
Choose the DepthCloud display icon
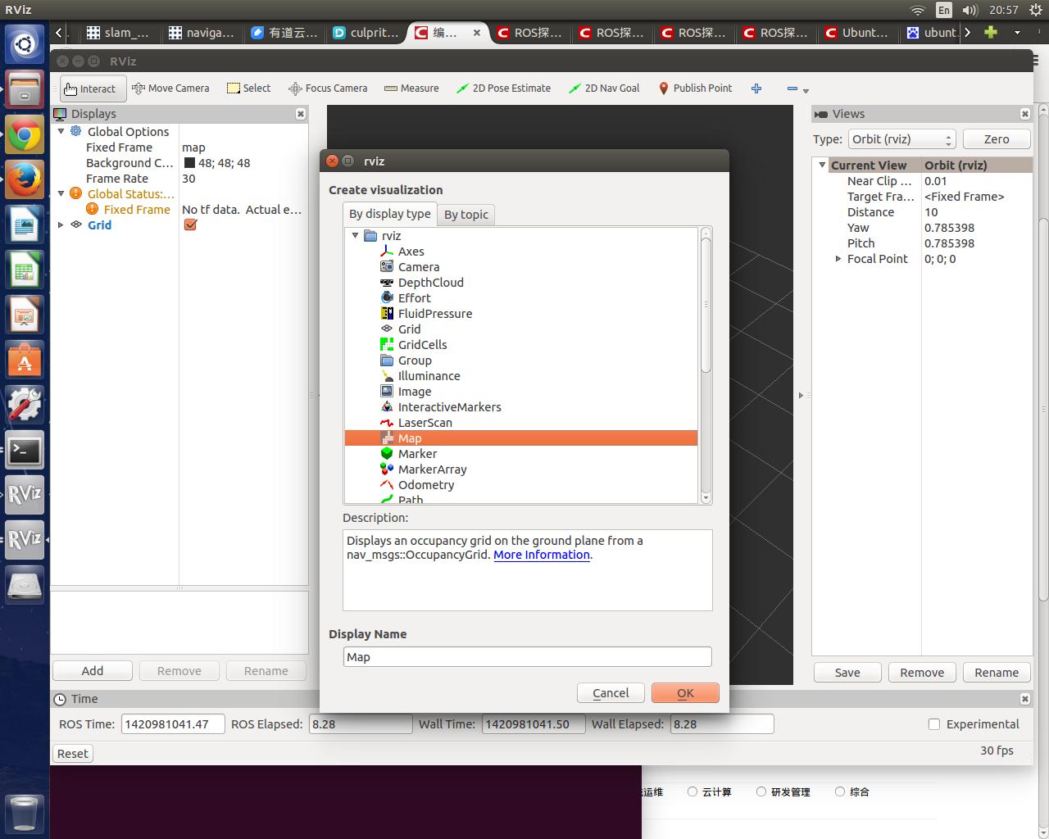click(x=387, y=283)
